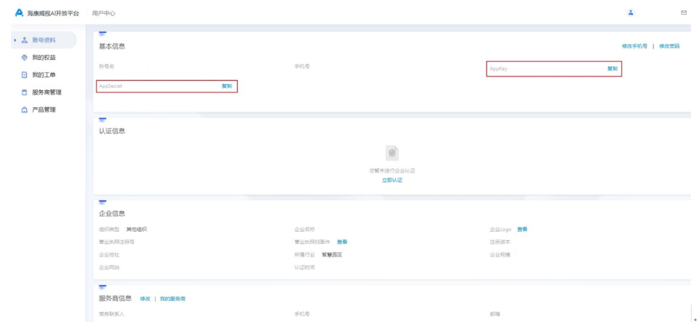
Task: Click 修改密码 link
Action: pos(669,47)
